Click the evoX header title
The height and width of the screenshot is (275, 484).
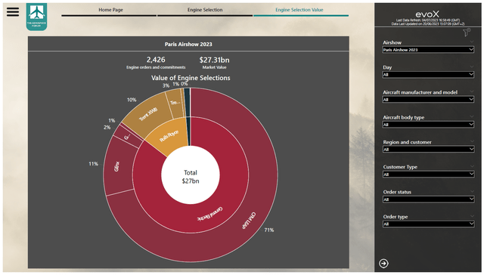point(427,14)
